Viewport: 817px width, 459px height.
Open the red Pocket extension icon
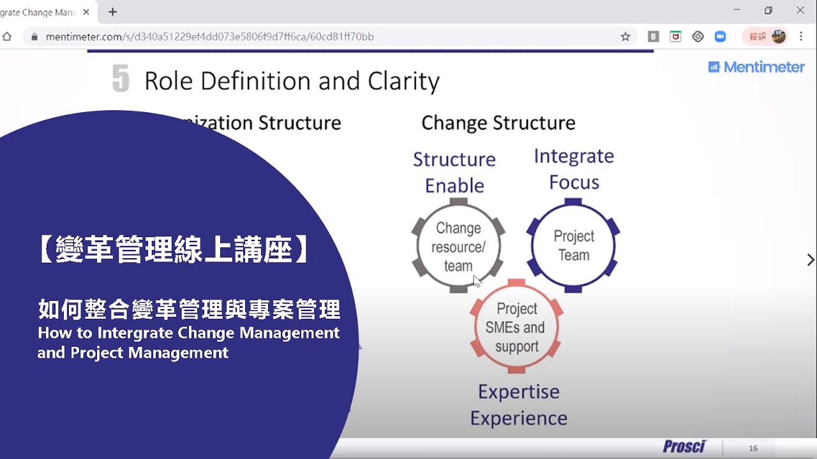click(675, 37)
